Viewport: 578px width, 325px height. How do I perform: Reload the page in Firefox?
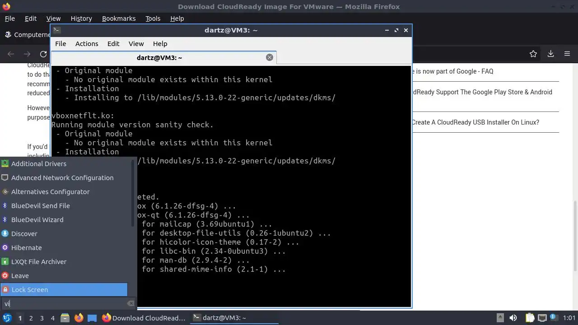point(43,54)
